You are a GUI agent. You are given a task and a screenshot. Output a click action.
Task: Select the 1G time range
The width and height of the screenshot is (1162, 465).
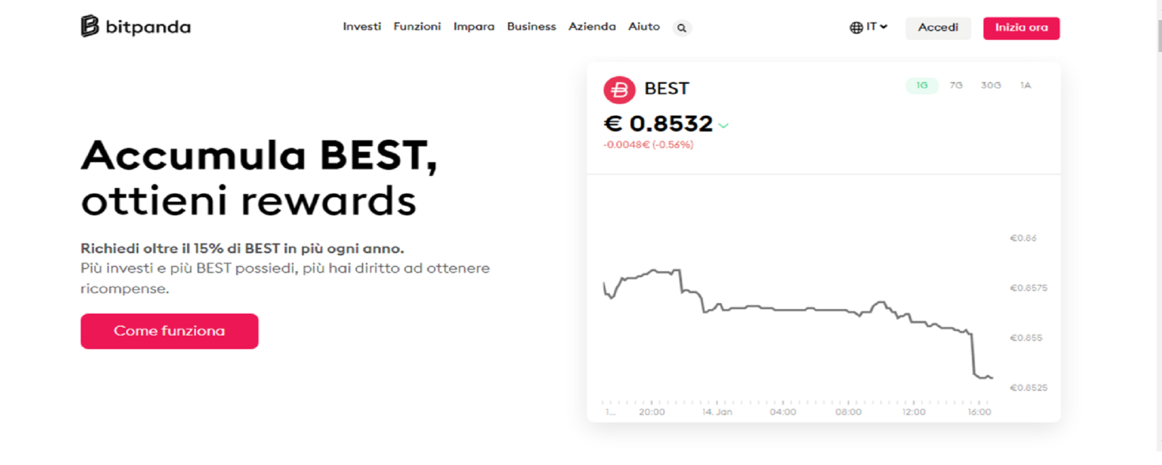click(x=922, y=86)
